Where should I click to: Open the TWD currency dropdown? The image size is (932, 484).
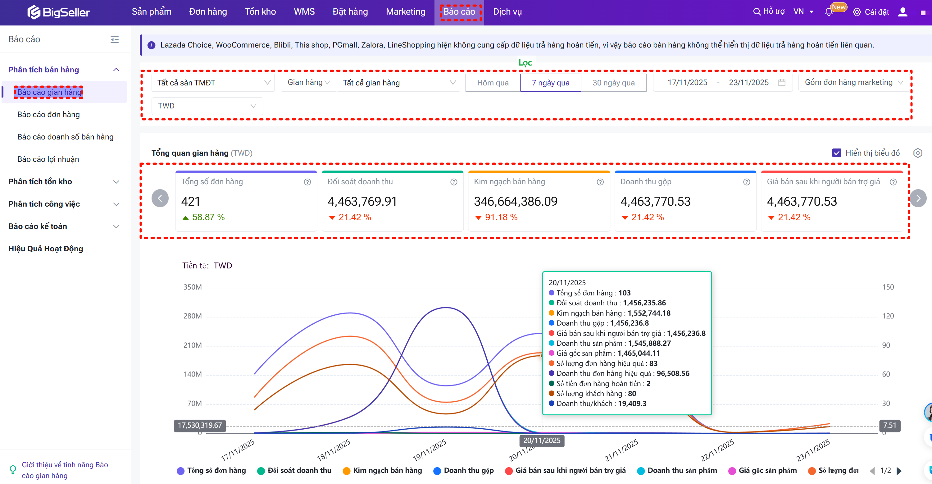(207, 106)
